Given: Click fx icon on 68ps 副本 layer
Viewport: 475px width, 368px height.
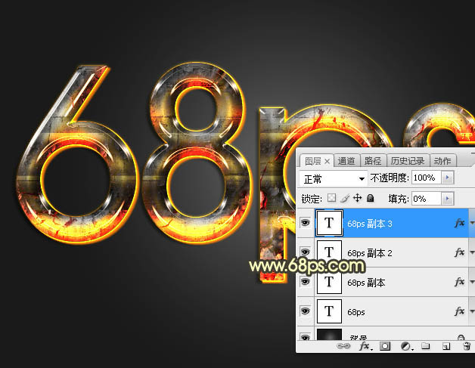Looking at the screenshot, I should pos(460,282).
